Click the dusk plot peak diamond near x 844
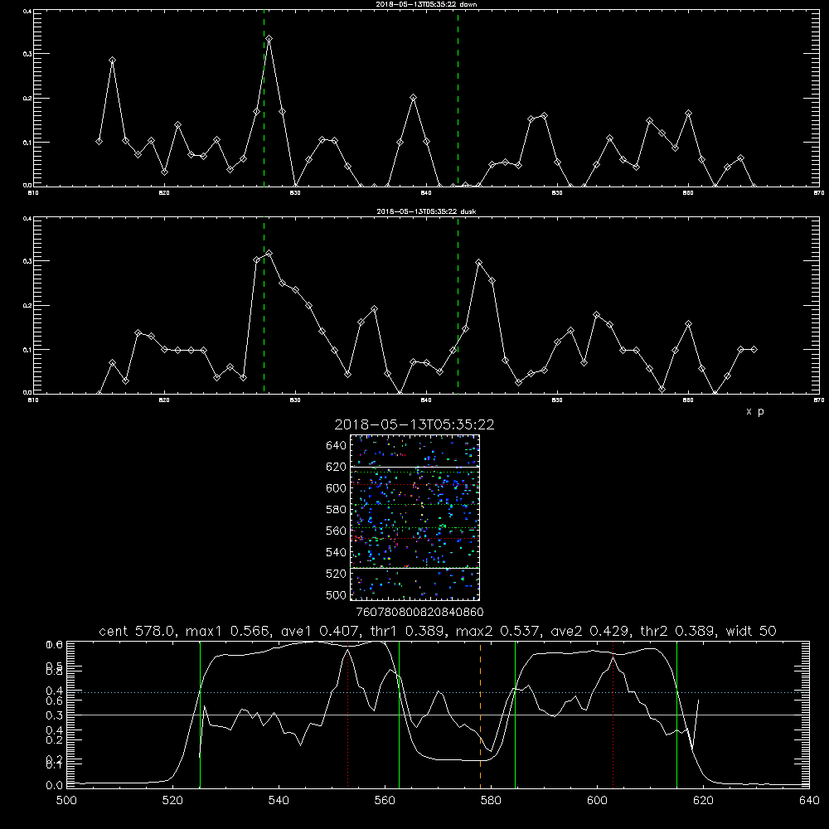Viewport: 829px width, 829px height. (479, 262)
